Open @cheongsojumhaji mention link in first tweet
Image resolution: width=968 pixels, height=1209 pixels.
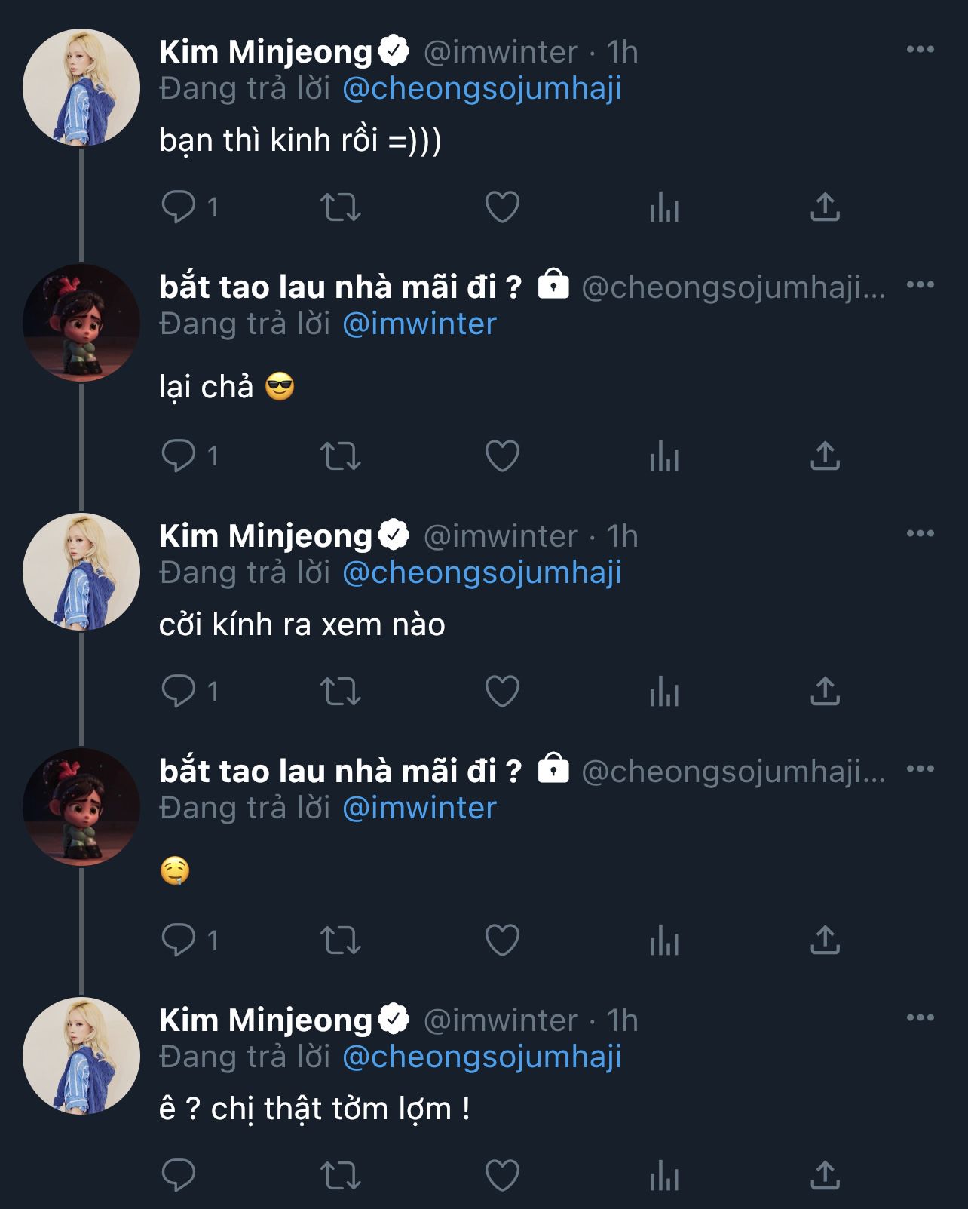482,89
